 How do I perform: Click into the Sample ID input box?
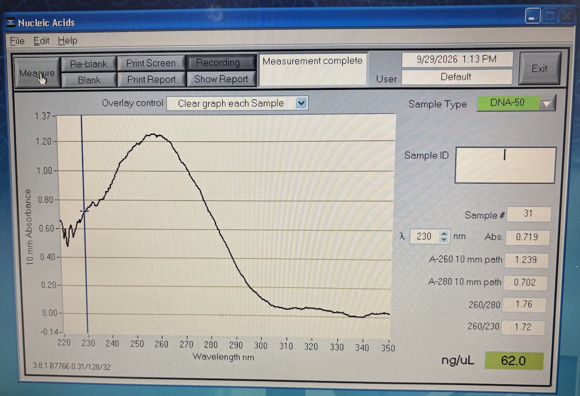coord(505,165)
